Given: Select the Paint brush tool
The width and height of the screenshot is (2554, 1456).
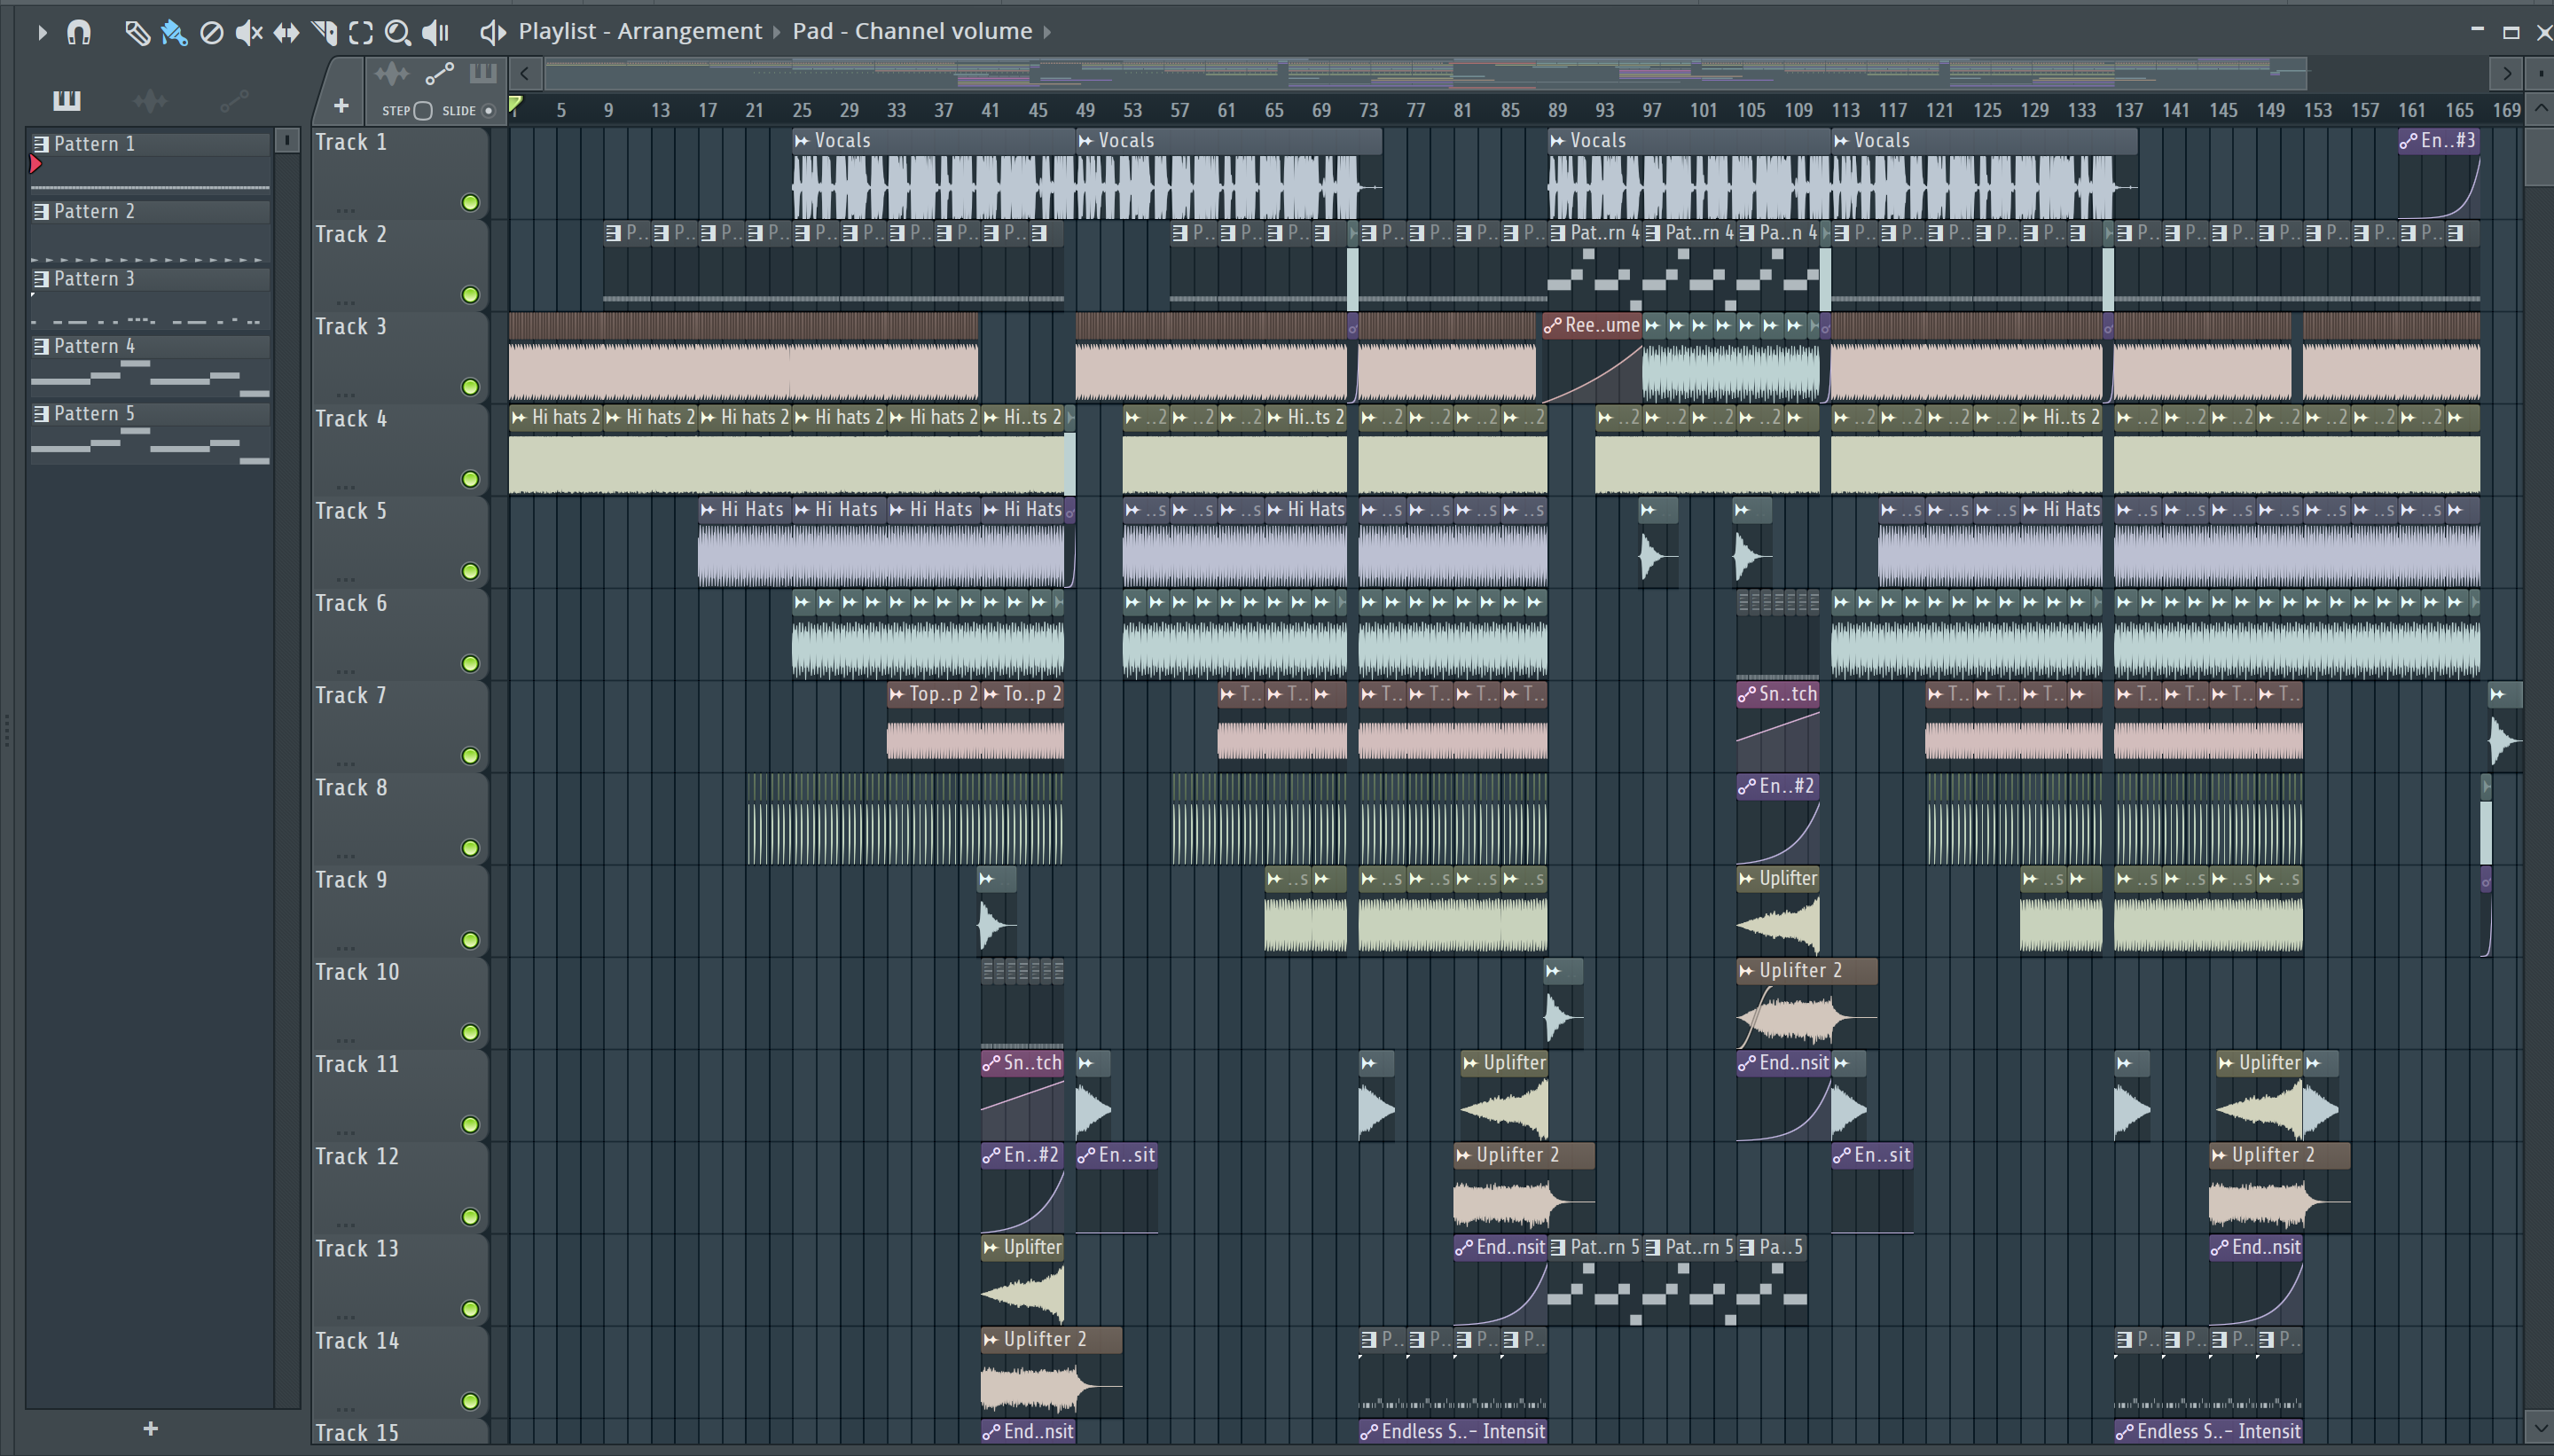Looking at the screenshot, I should coord(174,33).
